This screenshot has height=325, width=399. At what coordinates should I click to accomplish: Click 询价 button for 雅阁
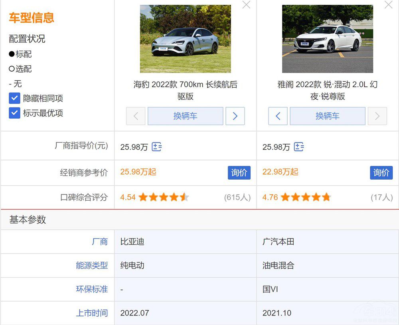[x=381, y=173]
